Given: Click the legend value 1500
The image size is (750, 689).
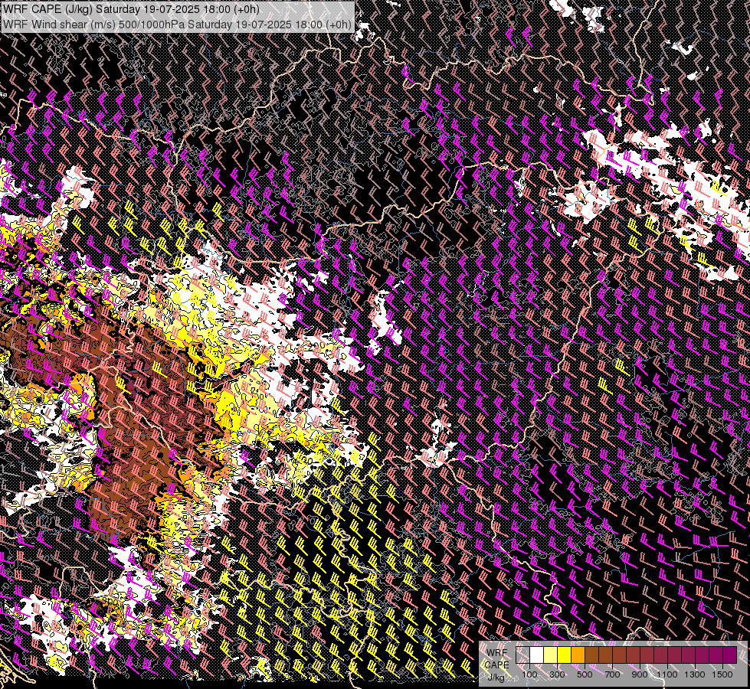Looking at the screenshot, I should pos(722,674).
